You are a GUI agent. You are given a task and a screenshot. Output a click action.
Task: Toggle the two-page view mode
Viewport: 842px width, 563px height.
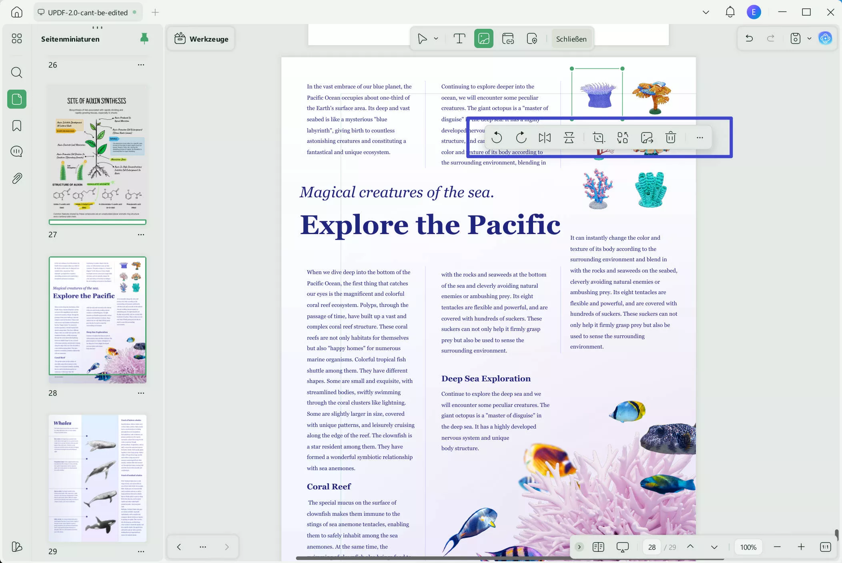point(598,547)
